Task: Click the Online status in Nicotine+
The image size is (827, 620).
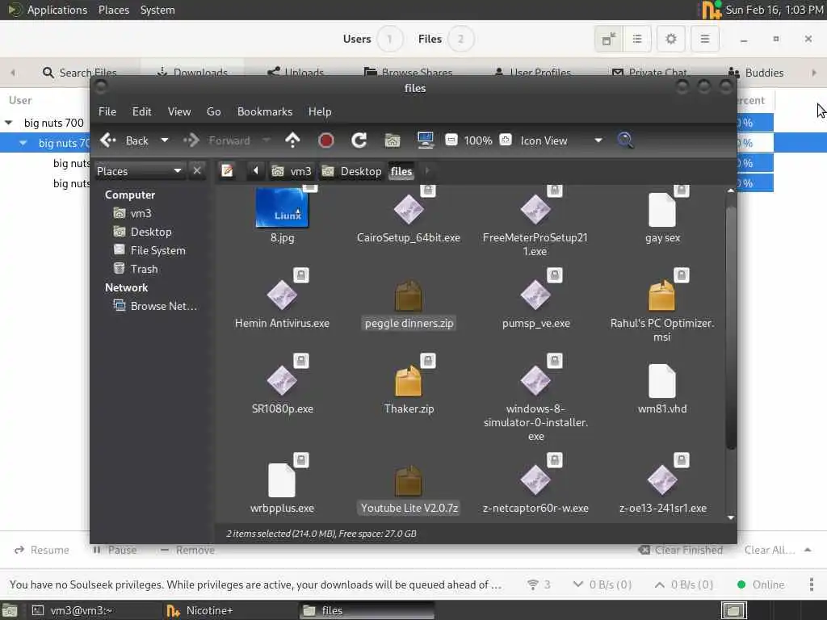Action: (x=760, y=584)
